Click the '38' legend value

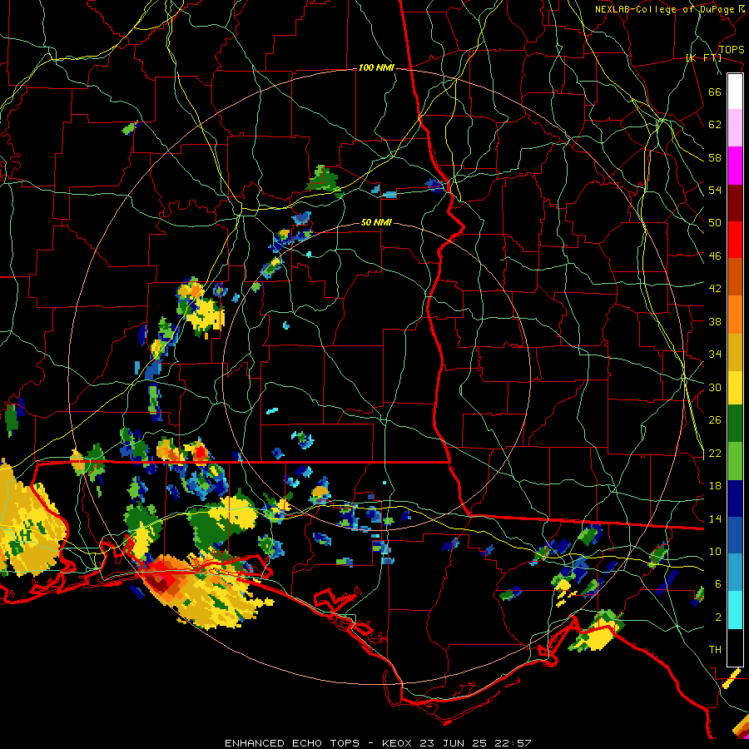[x=715, y=321]
